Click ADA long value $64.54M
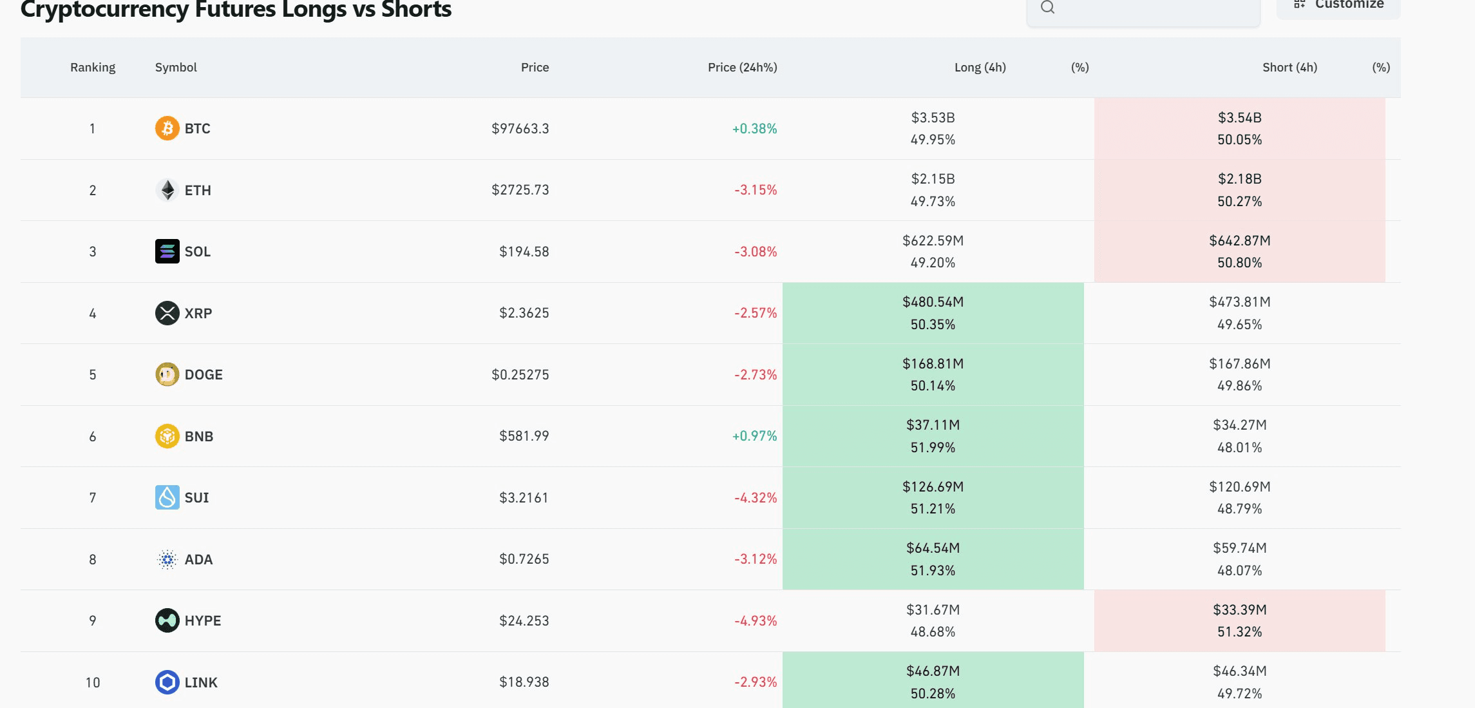 [933, 548]
